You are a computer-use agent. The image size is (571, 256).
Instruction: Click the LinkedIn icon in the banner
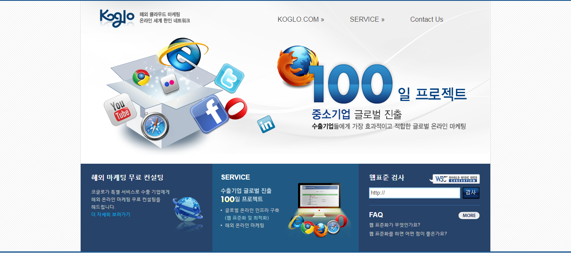[266, 124]
